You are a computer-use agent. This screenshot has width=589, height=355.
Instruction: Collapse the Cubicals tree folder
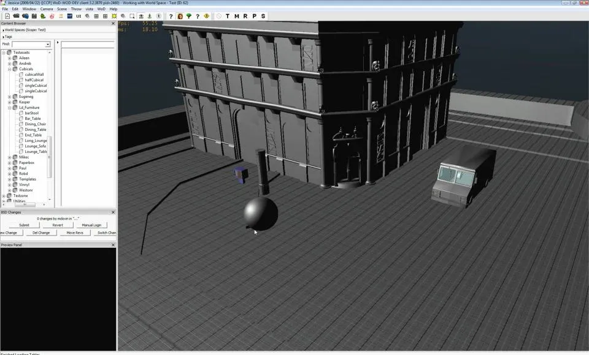[x=9, y=69]
